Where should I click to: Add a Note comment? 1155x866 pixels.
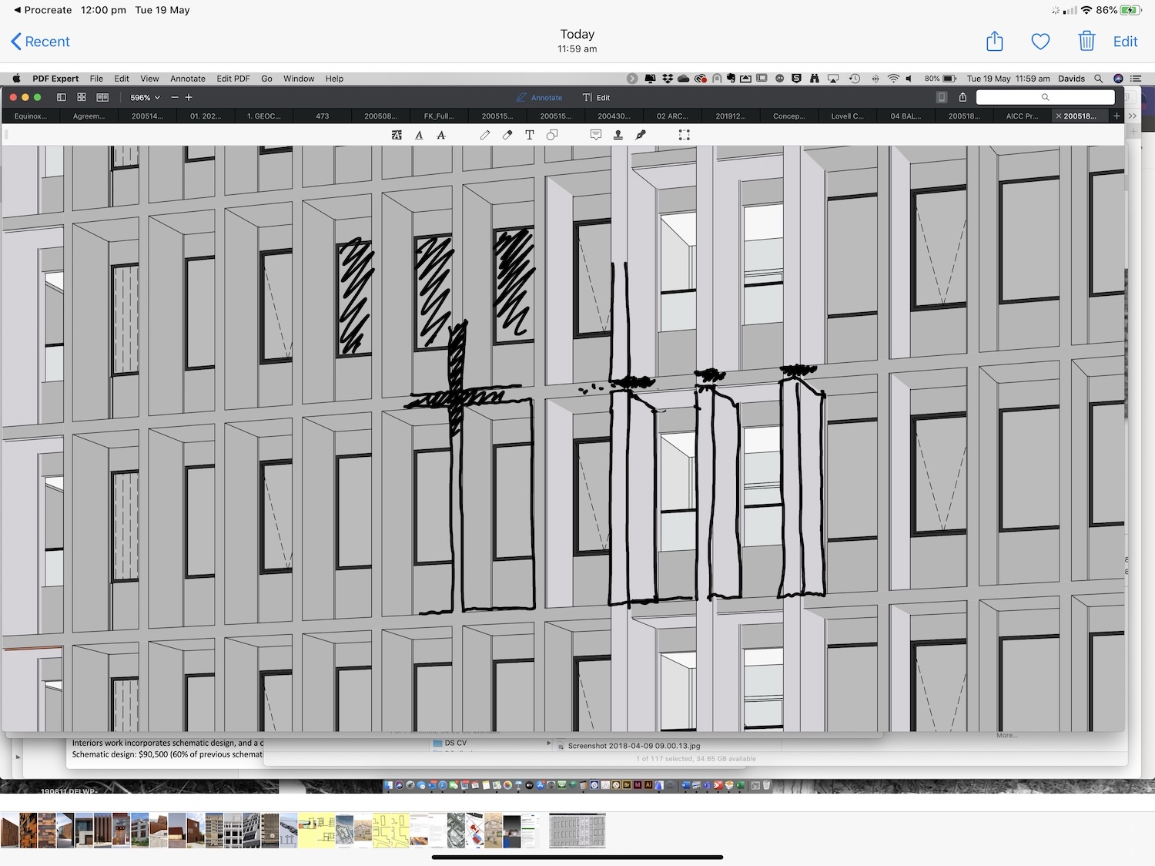pyautogui.click(x=595, y=135)
